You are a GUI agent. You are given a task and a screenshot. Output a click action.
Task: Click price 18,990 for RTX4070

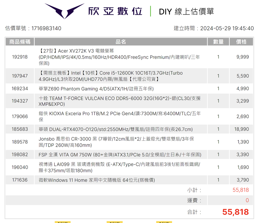[x=242, y=129]
